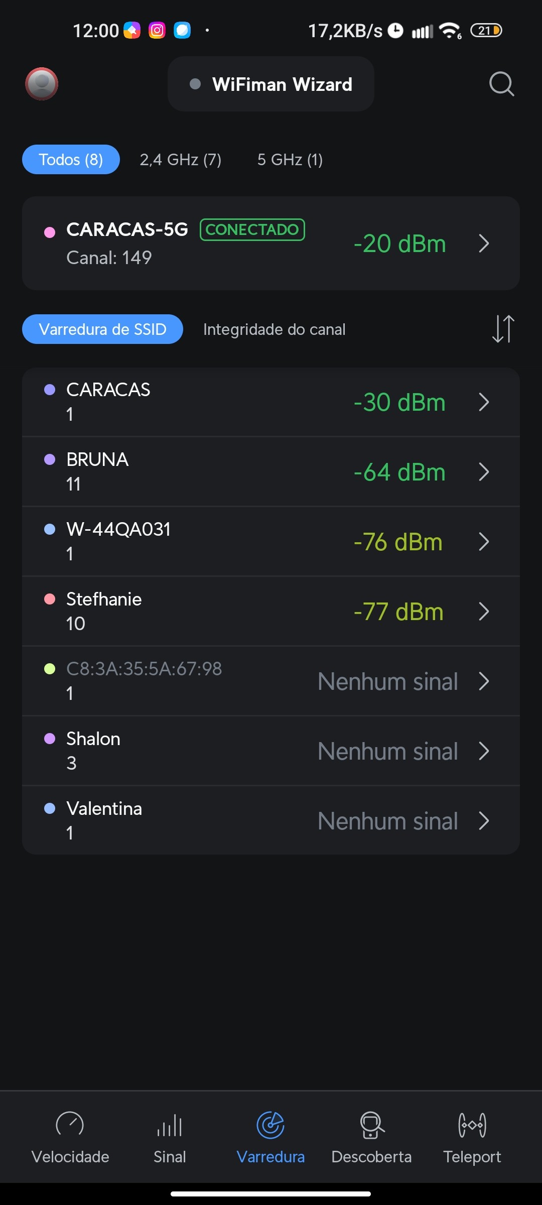The height and width of the screenshot is (1205, 542).
Task: Open the user profile avatar
Action: pos(42,84)
